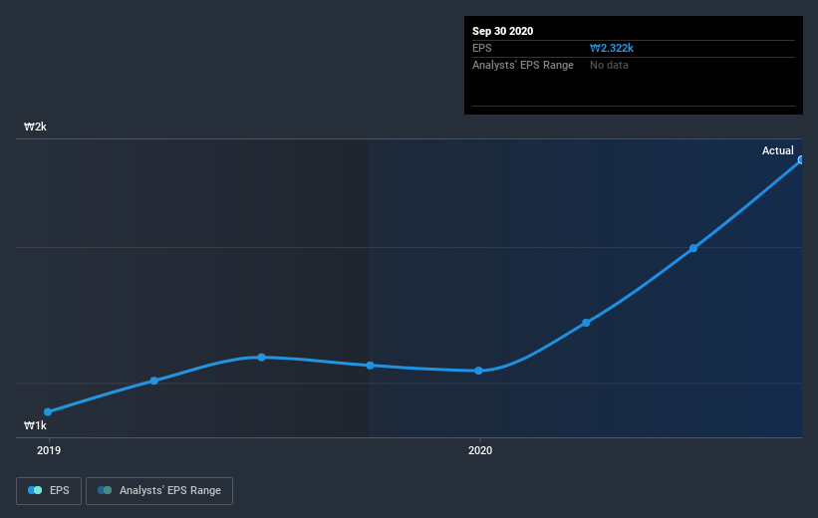Select the EPS data point above 2020 label
Image resolution: width=818 pixels, height=518 pixels.
click(479, 371)
